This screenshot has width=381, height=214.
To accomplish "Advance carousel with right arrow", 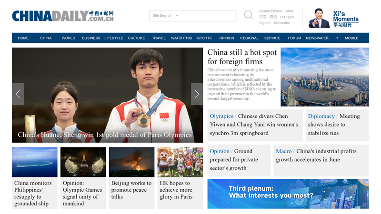I will coord(197,94).
